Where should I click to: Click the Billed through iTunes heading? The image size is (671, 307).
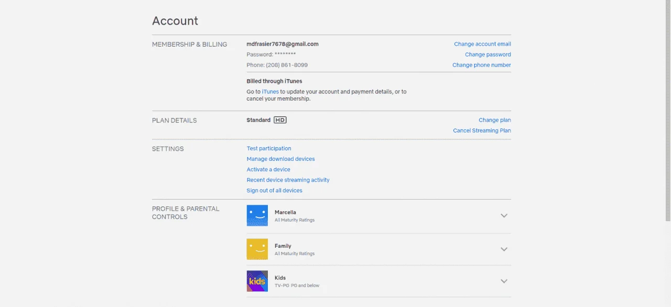(275, 81)
